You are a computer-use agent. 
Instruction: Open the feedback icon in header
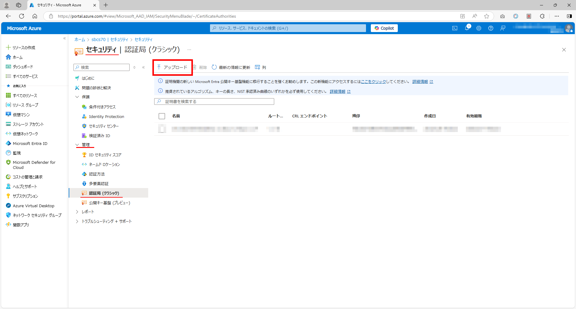503,28
